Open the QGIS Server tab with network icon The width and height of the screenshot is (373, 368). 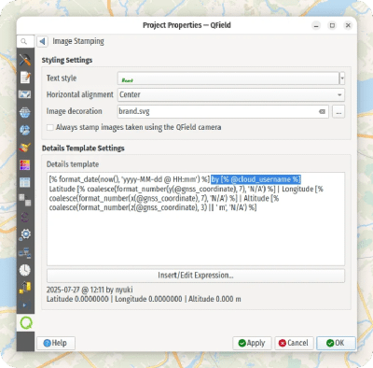25,252
